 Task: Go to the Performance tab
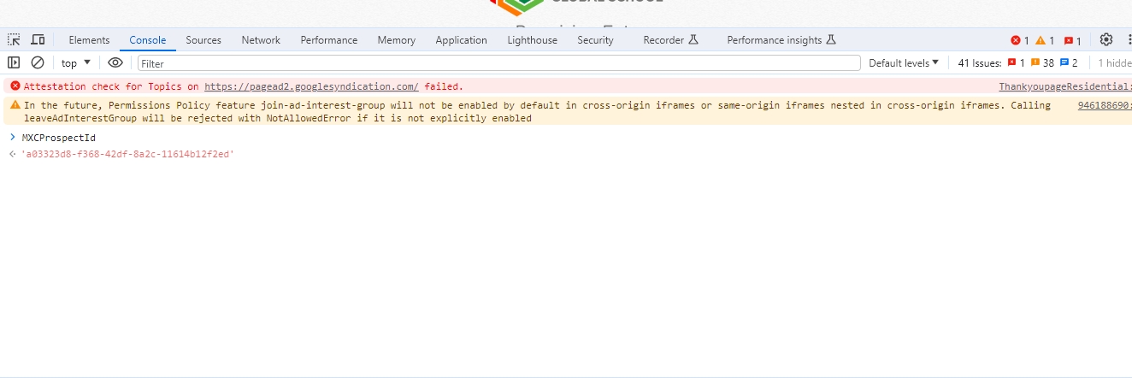click(x=329, y=40)
